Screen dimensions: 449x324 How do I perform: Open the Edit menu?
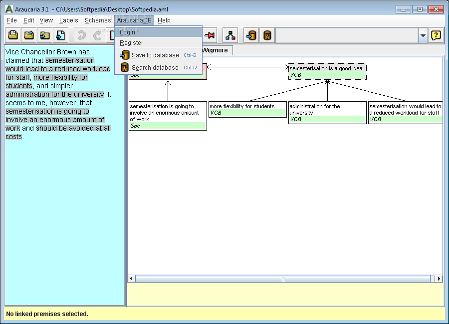28,20
